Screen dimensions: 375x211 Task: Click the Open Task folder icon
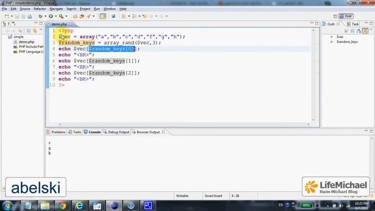coord(82,16)
